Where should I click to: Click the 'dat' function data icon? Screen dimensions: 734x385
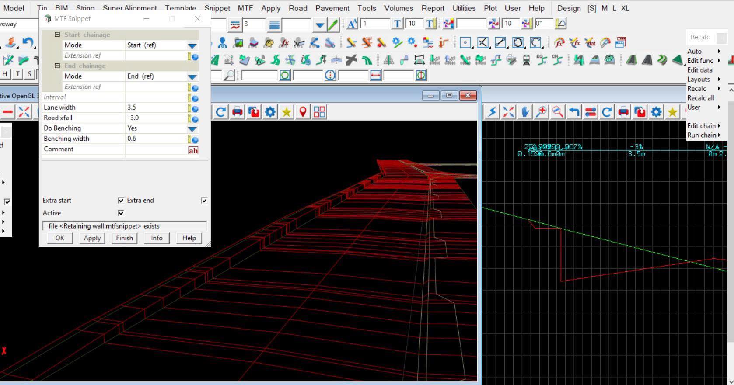click(590, 42)
